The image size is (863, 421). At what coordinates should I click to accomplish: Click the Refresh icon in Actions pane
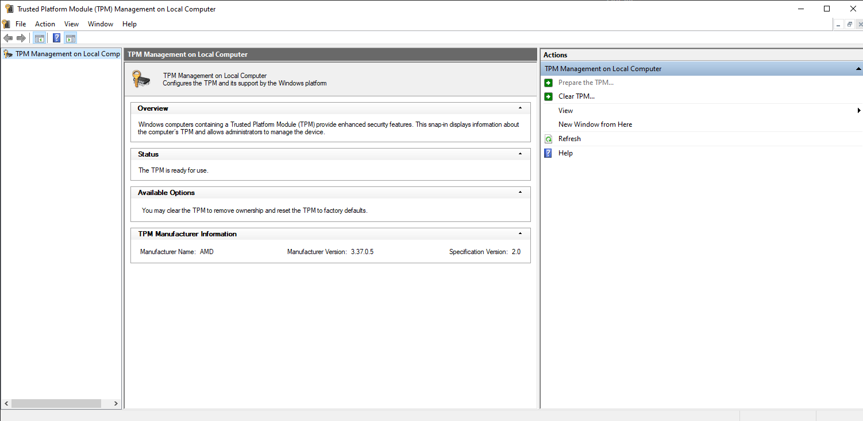pos(548,139)
